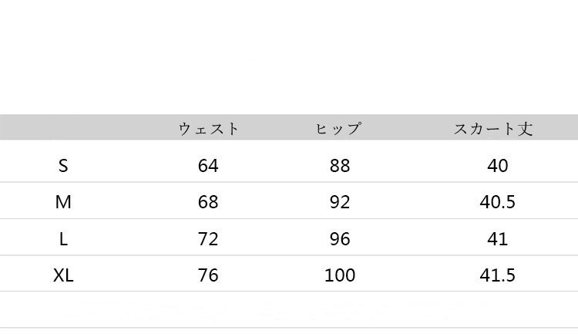The height and width of the screenshot is (334, 578).
Task: Click skirt length 40 for size S
Action: [498, 166]
